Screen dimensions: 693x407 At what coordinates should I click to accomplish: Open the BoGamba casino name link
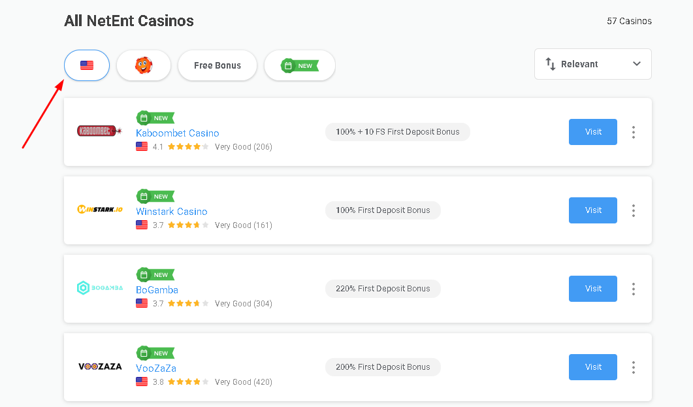point(157,290)
